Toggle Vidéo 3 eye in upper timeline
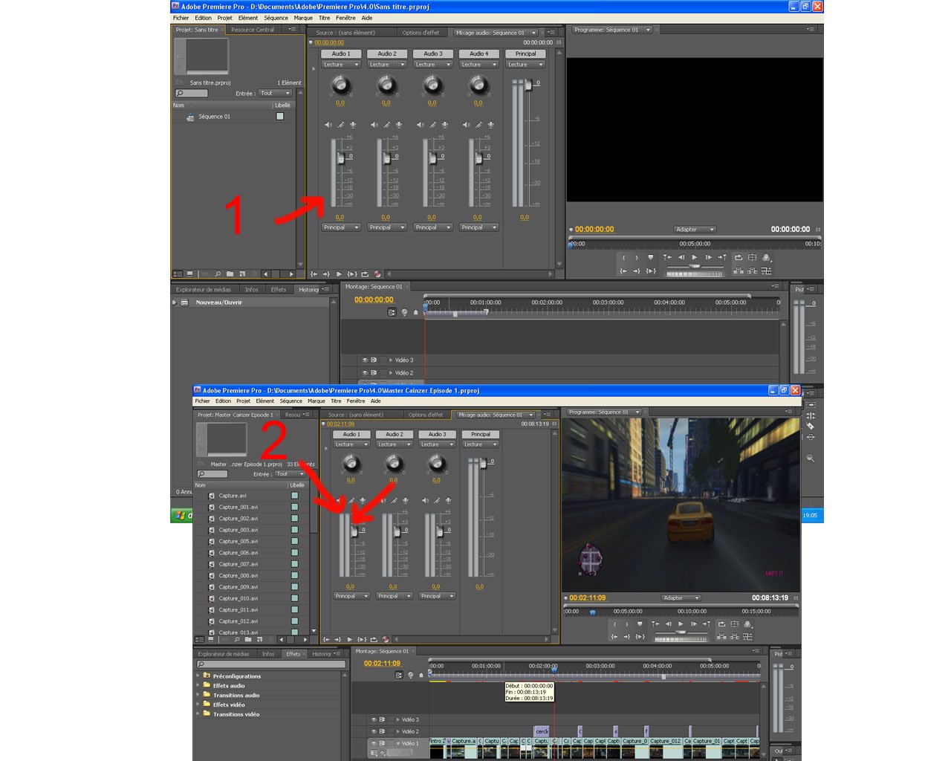 [365, 360]
